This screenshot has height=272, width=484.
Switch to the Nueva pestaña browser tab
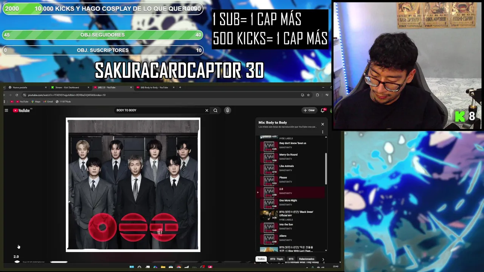26,87
